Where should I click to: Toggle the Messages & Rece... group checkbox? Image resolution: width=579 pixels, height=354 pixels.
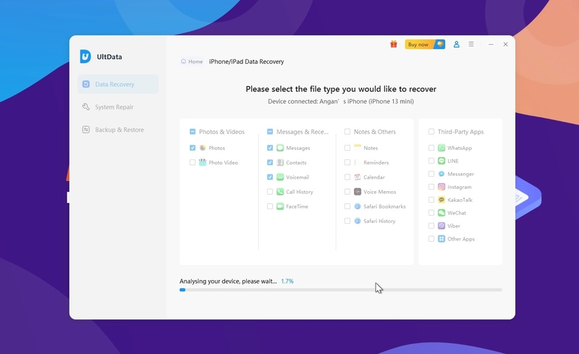[270, 132]
